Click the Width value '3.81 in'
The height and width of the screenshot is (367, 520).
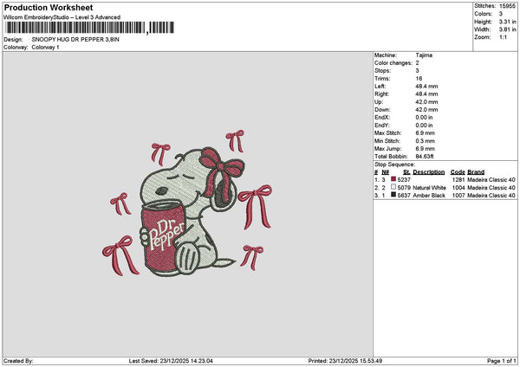[507, 29]
